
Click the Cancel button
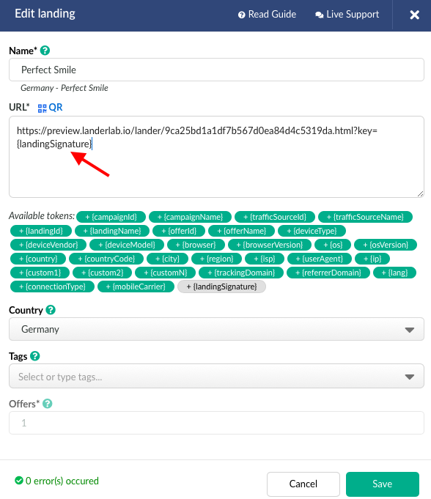pyautogui.click(x=303, y=484)
